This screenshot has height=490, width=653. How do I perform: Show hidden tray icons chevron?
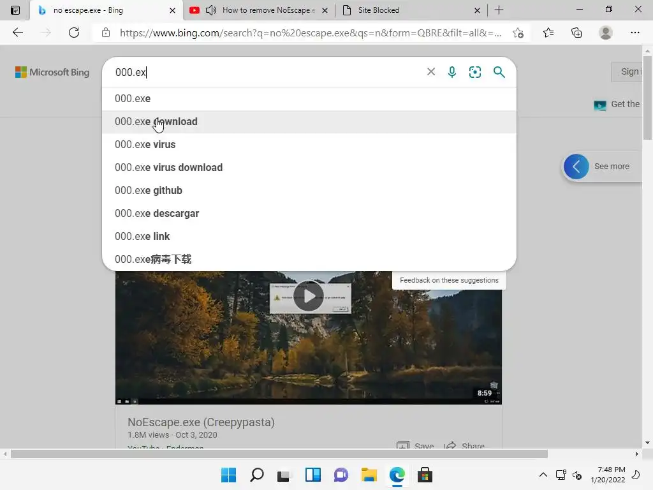pyautogui.click(x=543, y=475)
